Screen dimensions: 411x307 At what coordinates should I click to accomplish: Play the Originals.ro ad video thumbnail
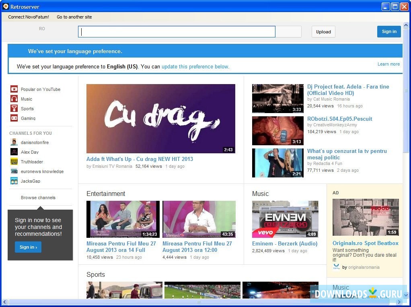(366, 217)
